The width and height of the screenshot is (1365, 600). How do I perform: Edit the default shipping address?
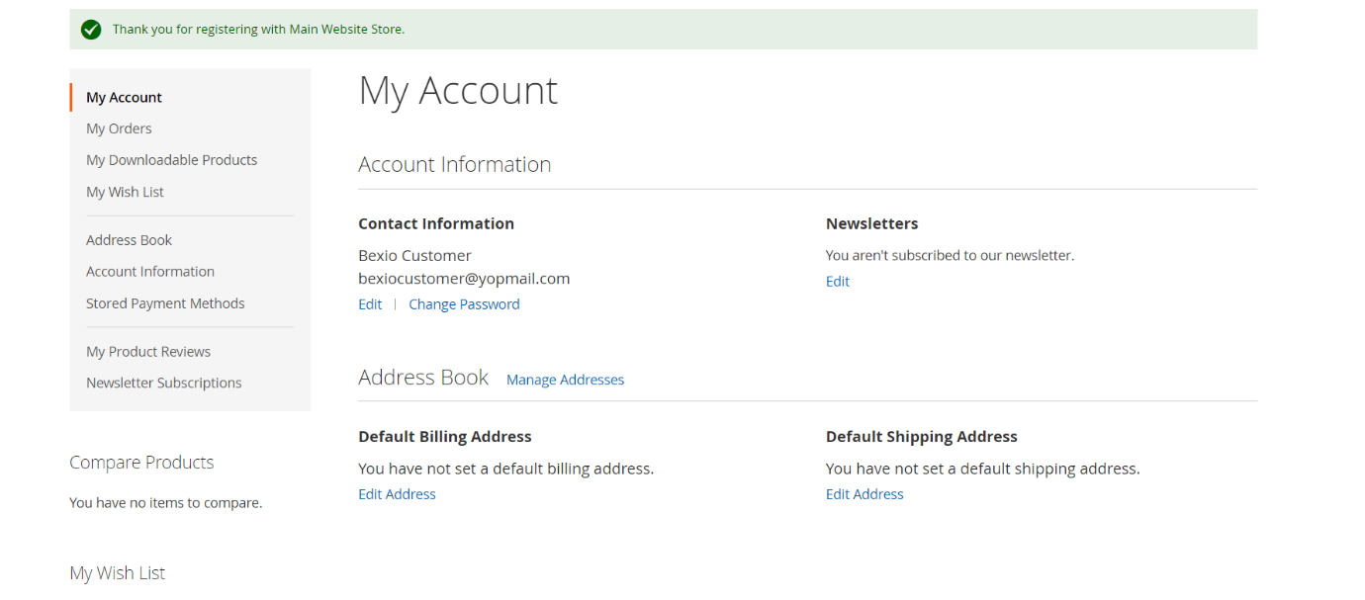click(x=864, y=494)
